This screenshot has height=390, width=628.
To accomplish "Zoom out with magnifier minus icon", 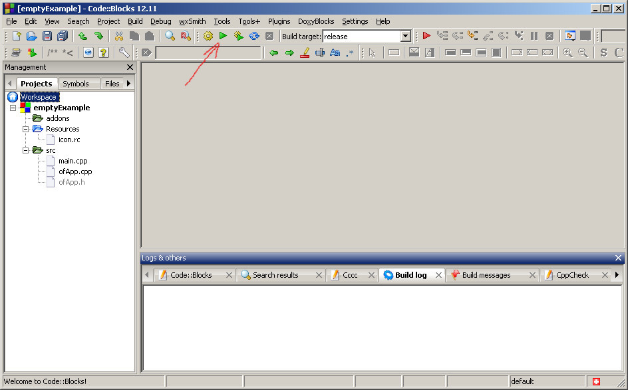I will (x=583, y=52).
